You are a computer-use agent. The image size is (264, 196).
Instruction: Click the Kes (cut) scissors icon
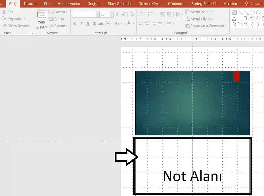click(4, 12)
